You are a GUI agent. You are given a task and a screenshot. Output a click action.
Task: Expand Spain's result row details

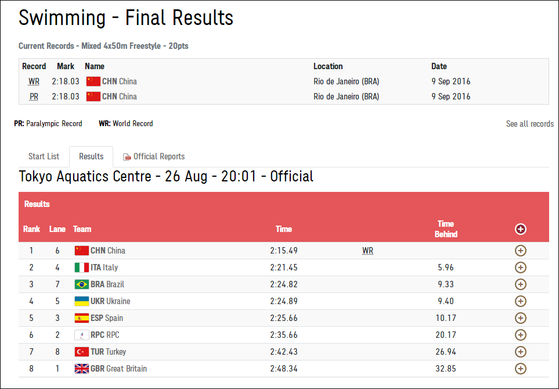pos(521,318)
